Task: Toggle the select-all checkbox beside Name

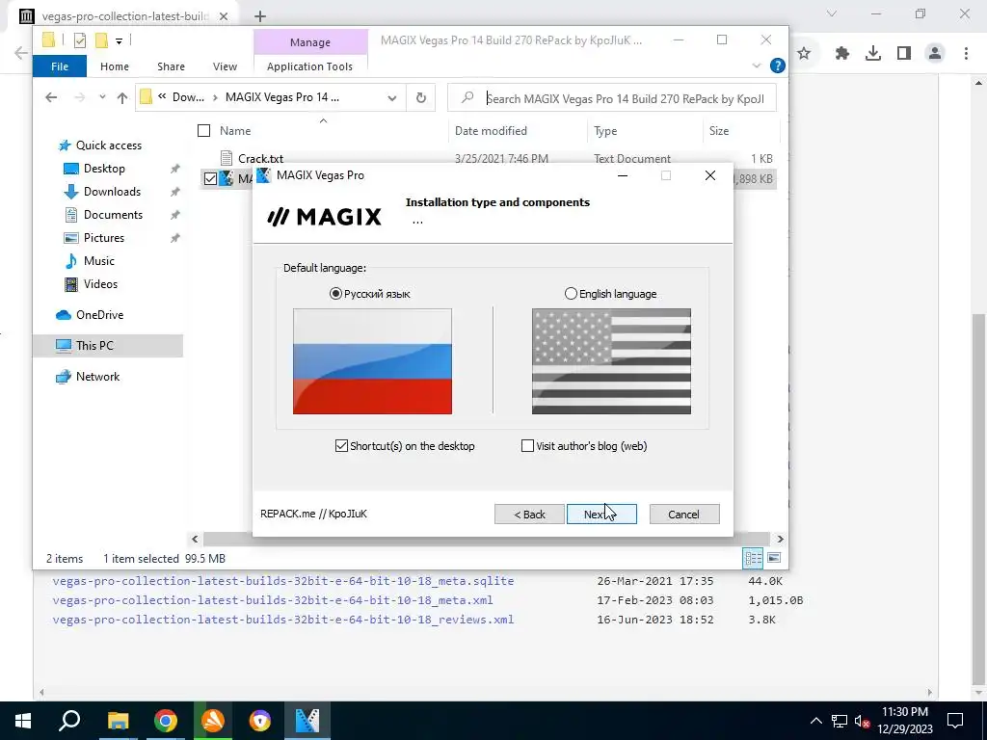Action: [203, 130]
